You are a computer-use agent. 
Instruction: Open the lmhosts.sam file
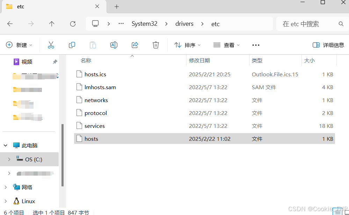coord(100,87)
